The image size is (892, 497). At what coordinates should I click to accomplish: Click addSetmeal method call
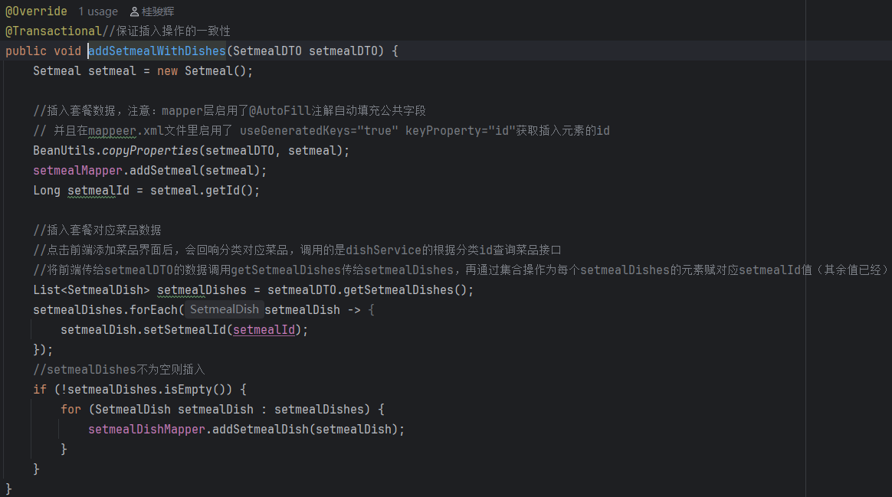point(164,171)
